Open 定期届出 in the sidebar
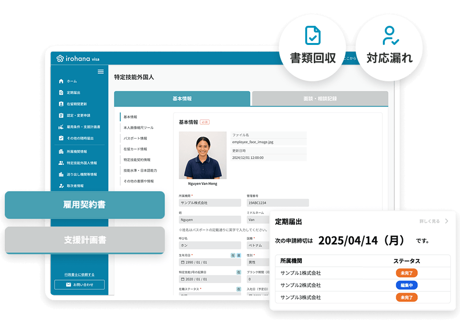Image resolution: width=460 pixels, height=325 pixels. 73,92
